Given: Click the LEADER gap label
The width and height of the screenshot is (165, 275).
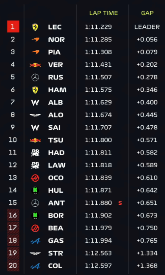Looking at the screenshot, I should tap(147, 27).
